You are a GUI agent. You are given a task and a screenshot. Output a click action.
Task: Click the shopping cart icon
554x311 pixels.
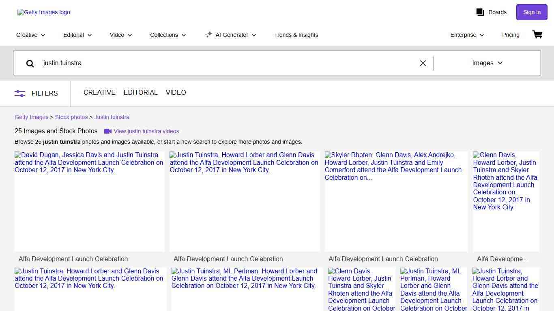tap(537, 34)
